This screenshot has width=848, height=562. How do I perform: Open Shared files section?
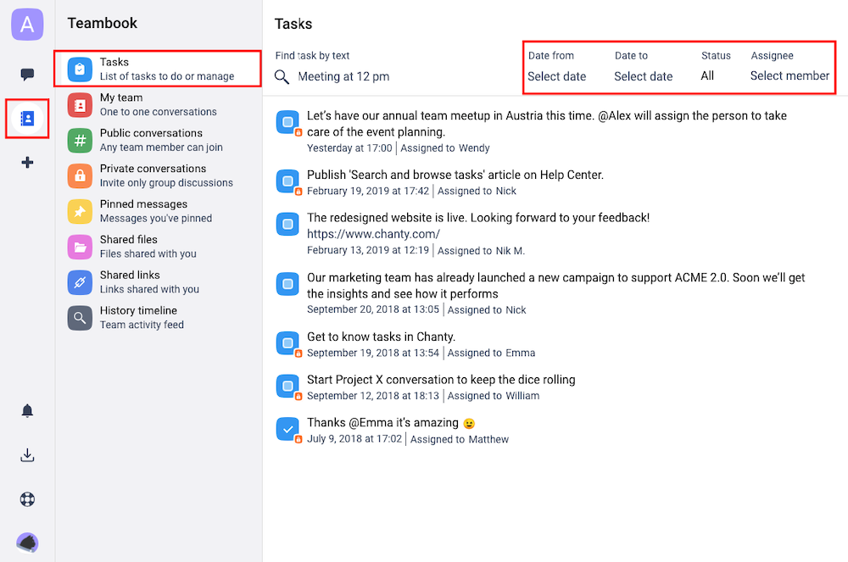click(158, 247)
